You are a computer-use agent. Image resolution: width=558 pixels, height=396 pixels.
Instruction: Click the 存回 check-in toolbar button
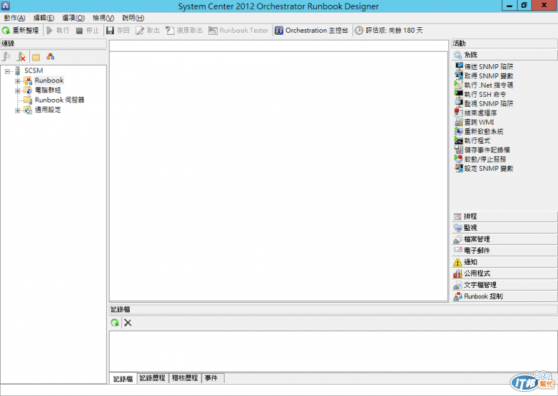point(118,31)
